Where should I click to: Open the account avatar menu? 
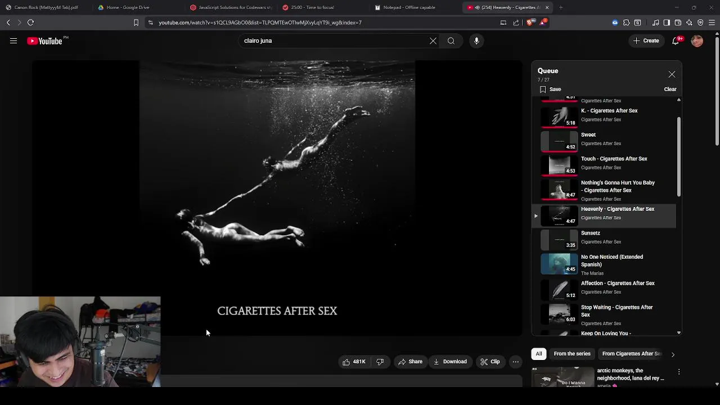point(697,40)
